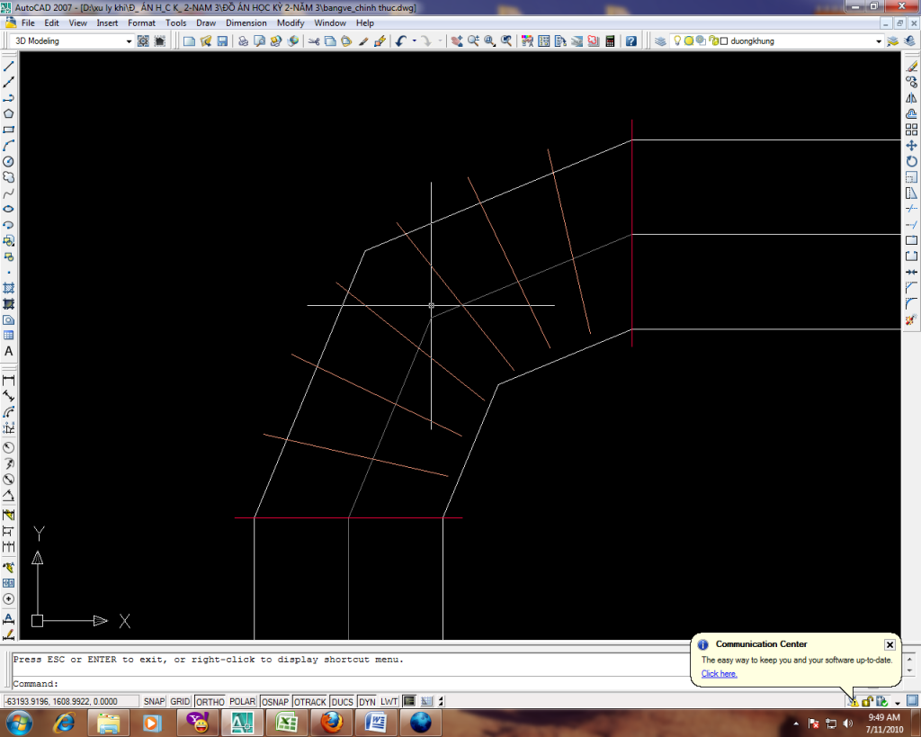Select the Explode modify tool
Screen dimensions: 921x737
point(911,320)
